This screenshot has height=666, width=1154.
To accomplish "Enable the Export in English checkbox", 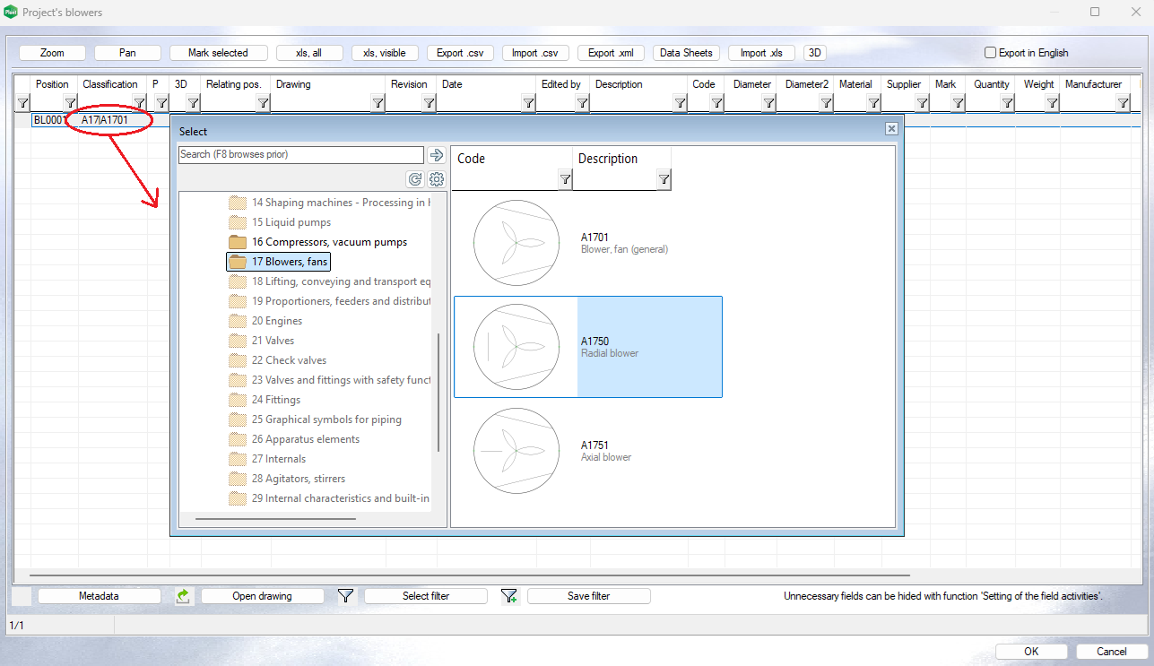I will click(991, 53).
